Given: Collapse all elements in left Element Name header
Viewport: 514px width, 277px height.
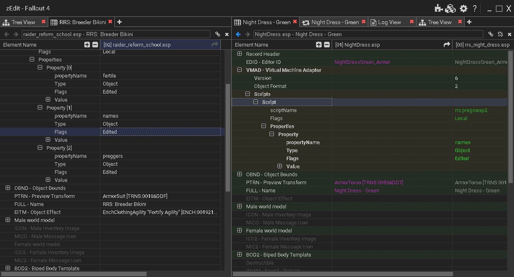Looking at the screenshot, I should click(95, 45).
